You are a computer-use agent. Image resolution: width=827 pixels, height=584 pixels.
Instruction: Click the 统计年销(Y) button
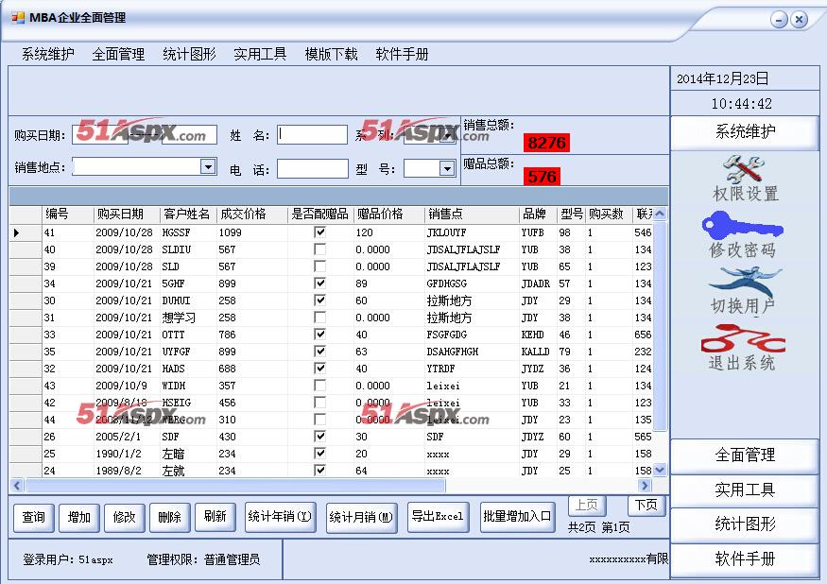280,517
